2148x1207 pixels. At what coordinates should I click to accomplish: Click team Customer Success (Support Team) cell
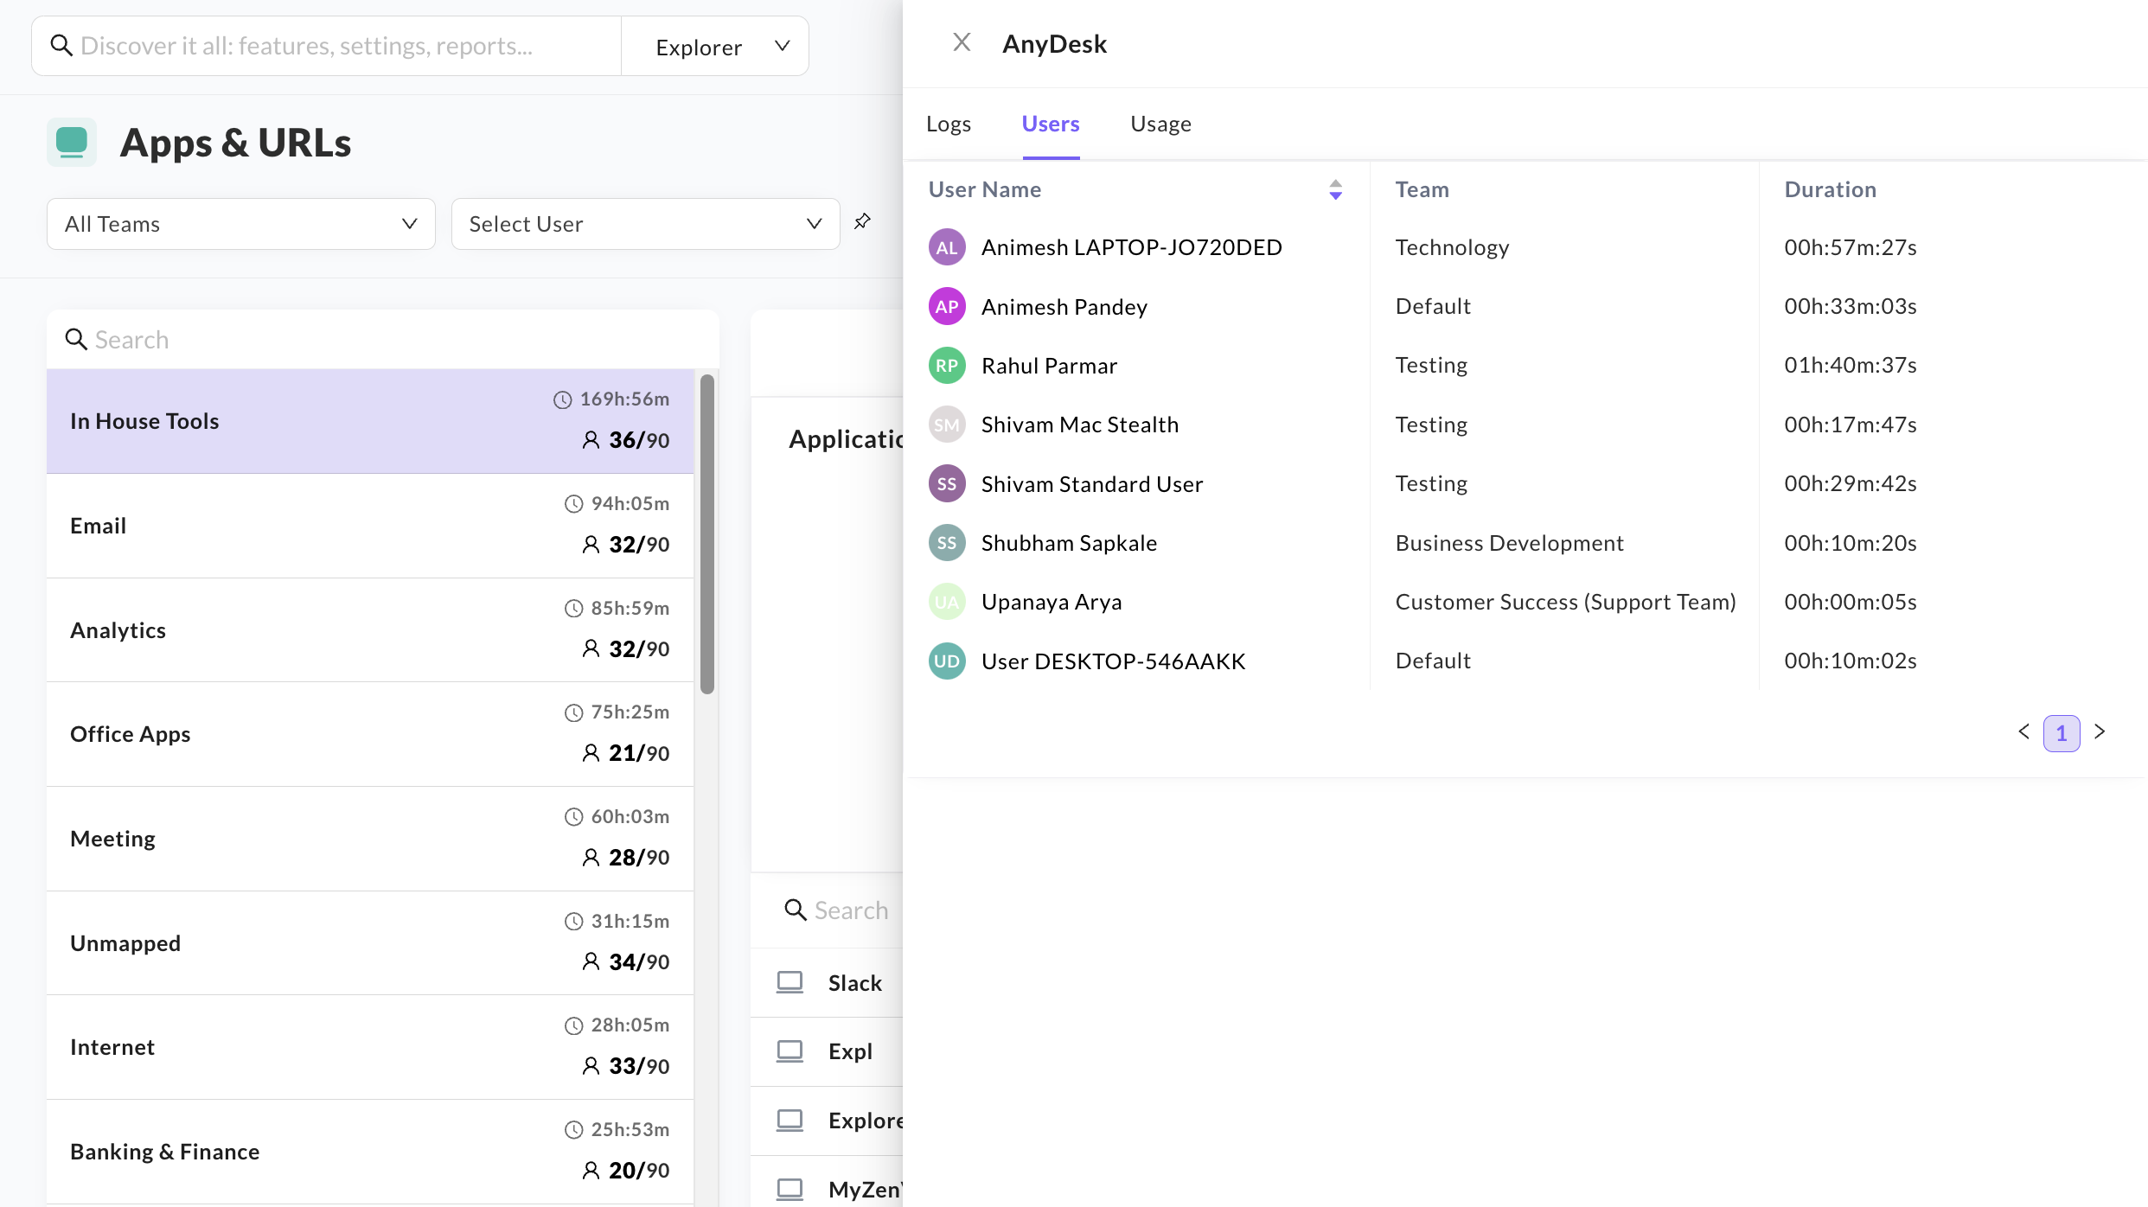[x=1566, y=602]
